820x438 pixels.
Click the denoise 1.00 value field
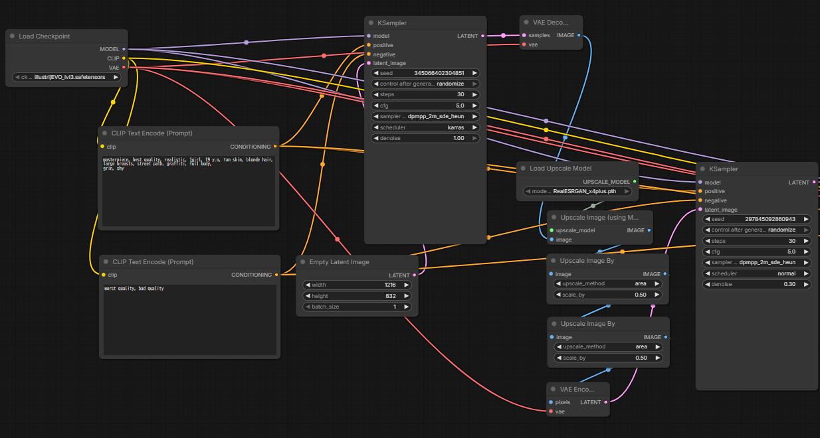click(x=425, y=138)
